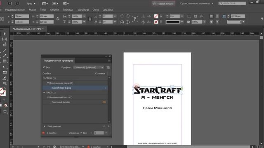The height and width of the screenshot is (148, 264).
Task: Select the Gap tool in the toolbox
Action: (5, 39)
